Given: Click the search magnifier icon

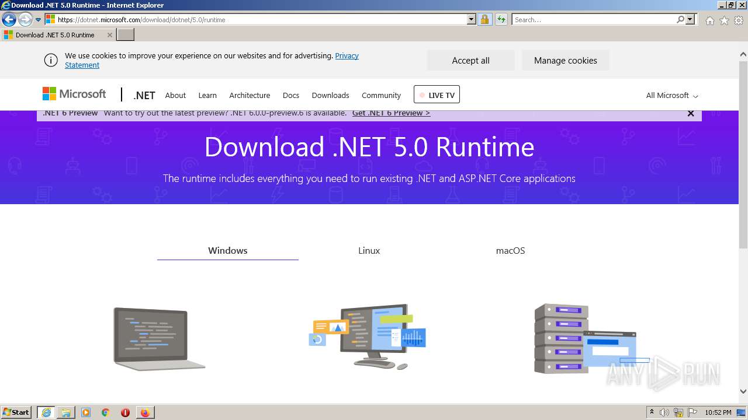Looking at the screenshot, I should (x=680, y=19).
